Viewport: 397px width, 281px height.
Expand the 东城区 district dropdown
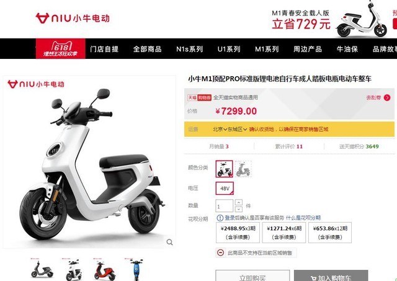(237, 130)
